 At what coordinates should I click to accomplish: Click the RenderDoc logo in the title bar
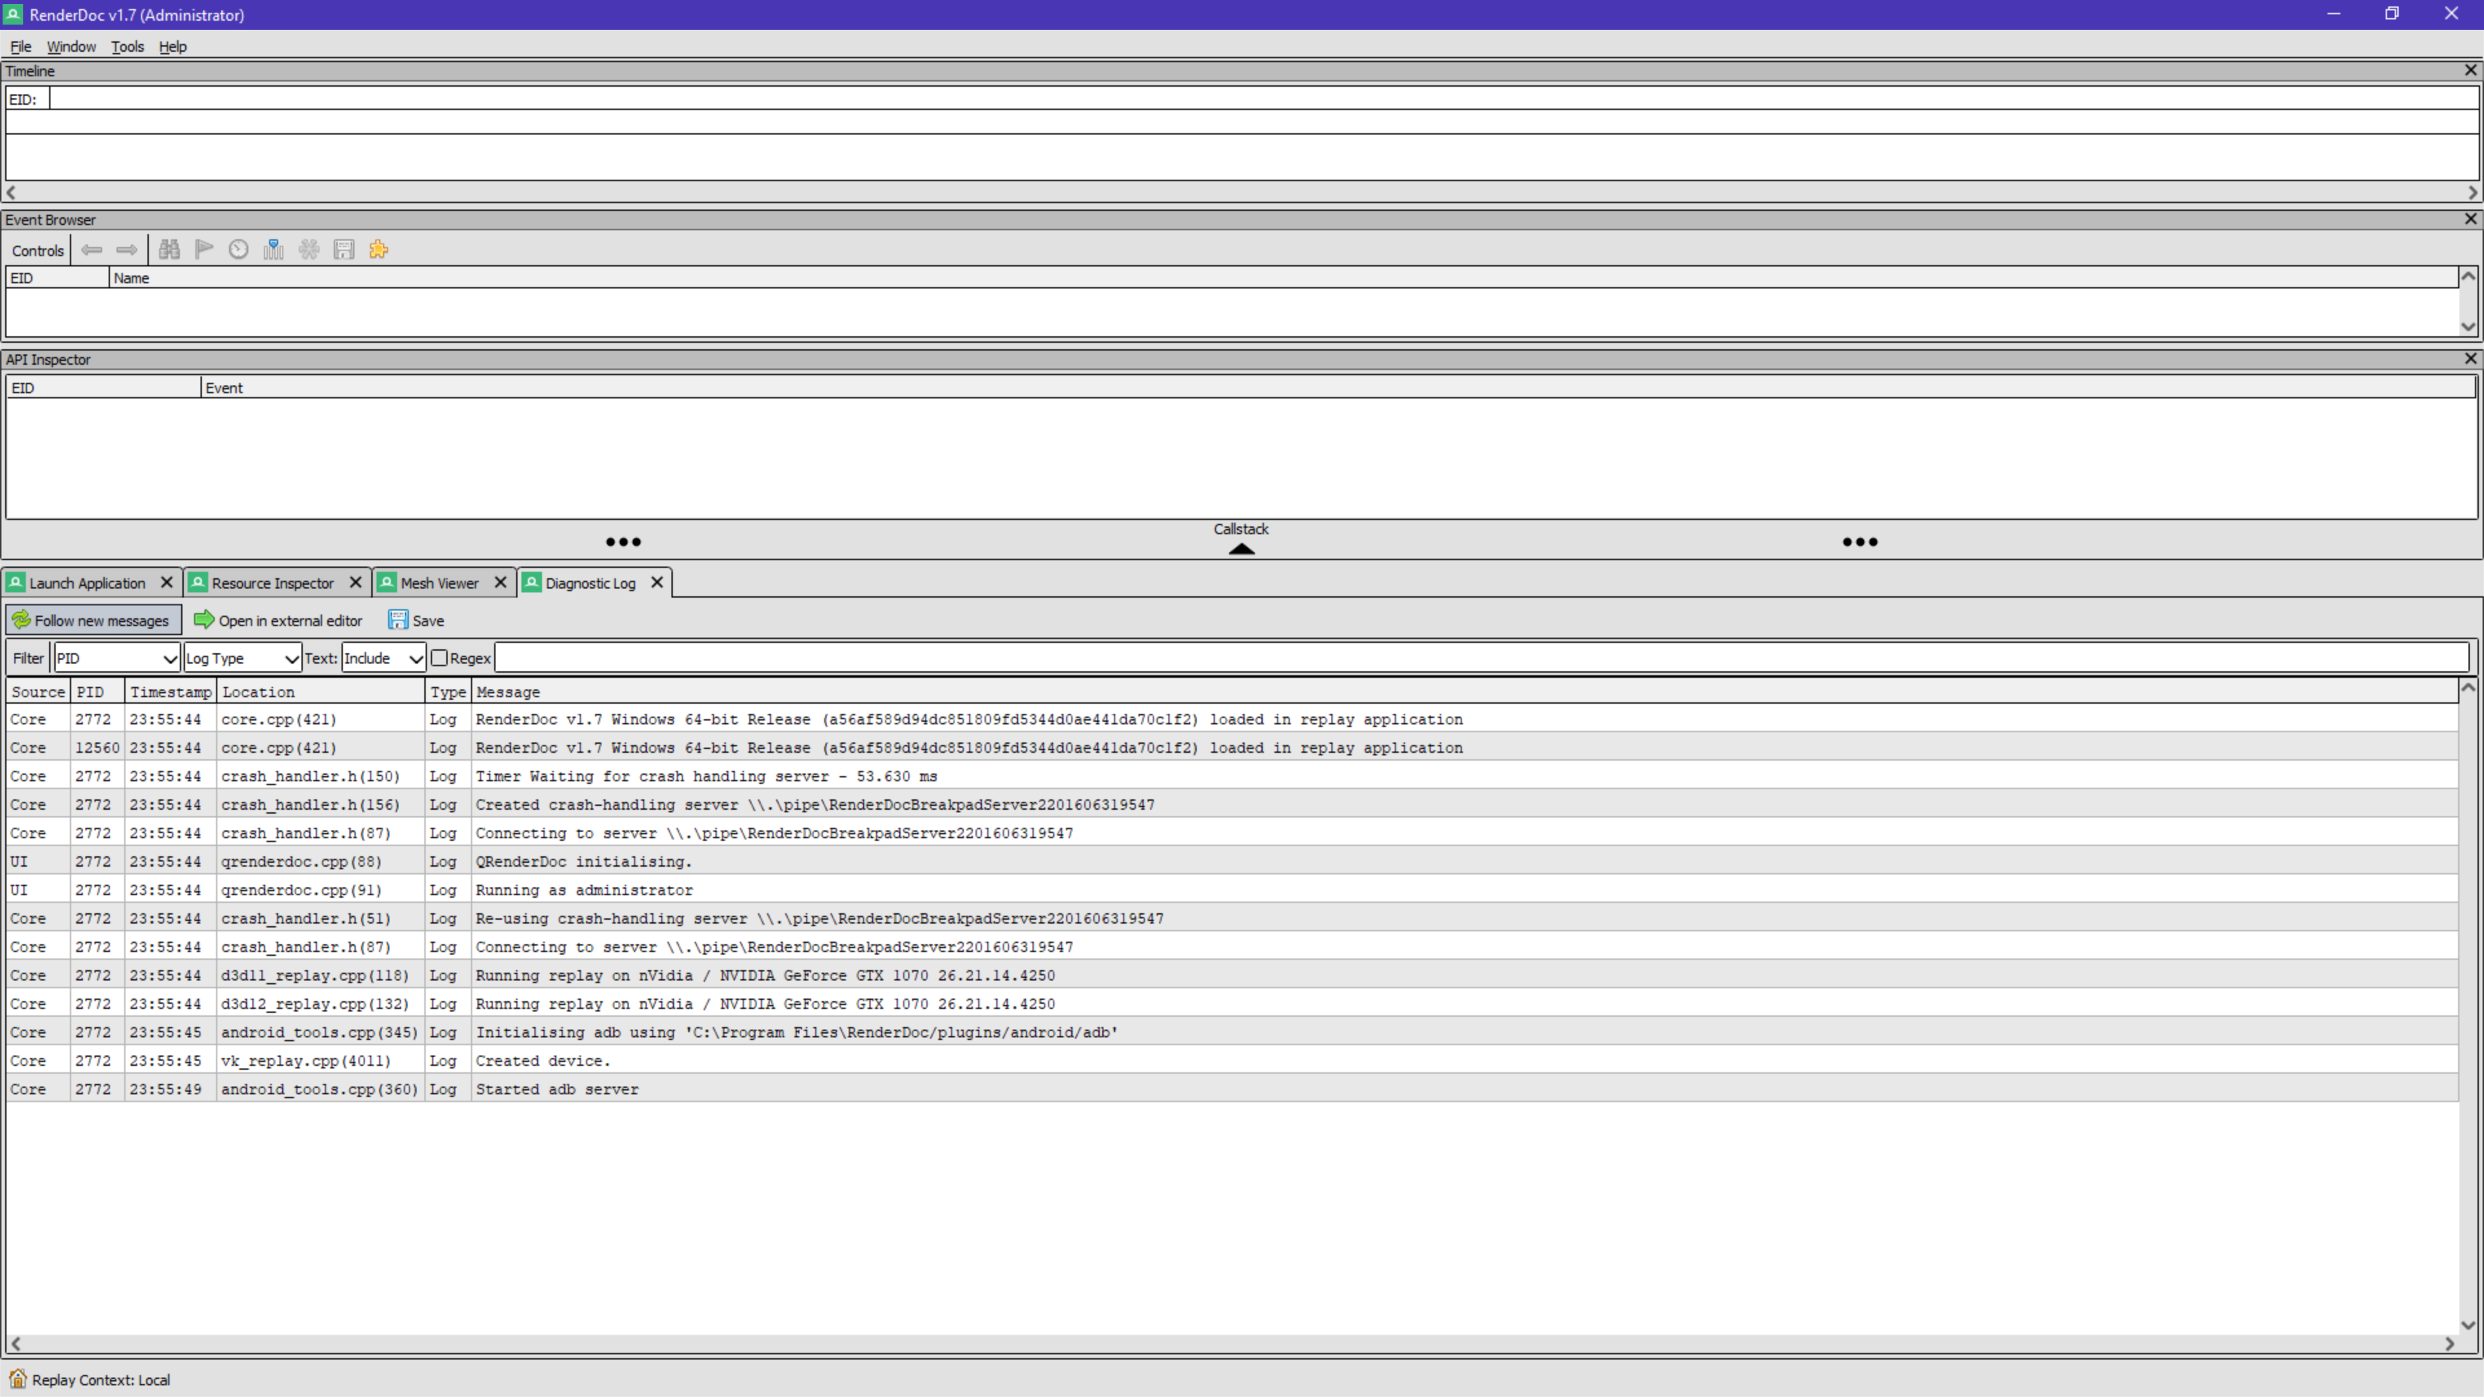[x=12, y=14]
